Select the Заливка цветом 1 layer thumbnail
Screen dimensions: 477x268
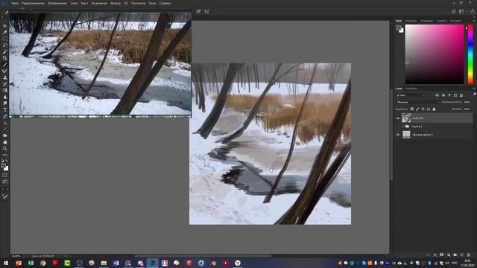click(x=406, y=135)
